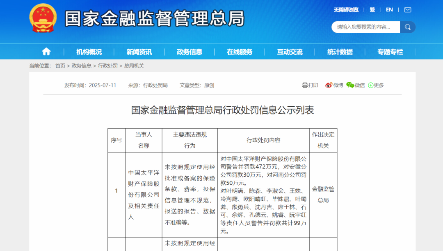
Task: Focus the search input field
Action: click(365, 27)
